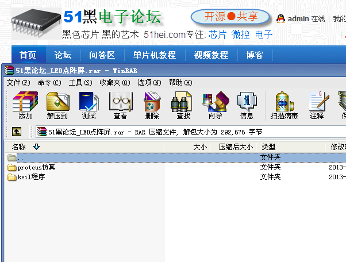Click 文件夹 type in the keil程序 row
The height and width of the screenshot is (262, 346).
click(x=270, y=177)
